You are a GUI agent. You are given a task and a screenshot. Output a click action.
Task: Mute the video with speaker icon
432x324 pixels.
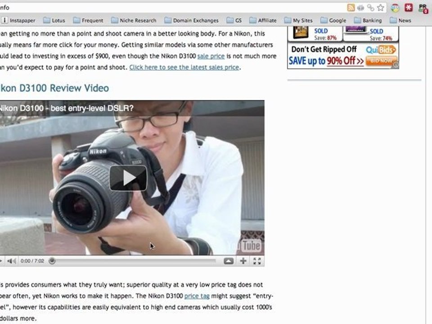point(11,261)
